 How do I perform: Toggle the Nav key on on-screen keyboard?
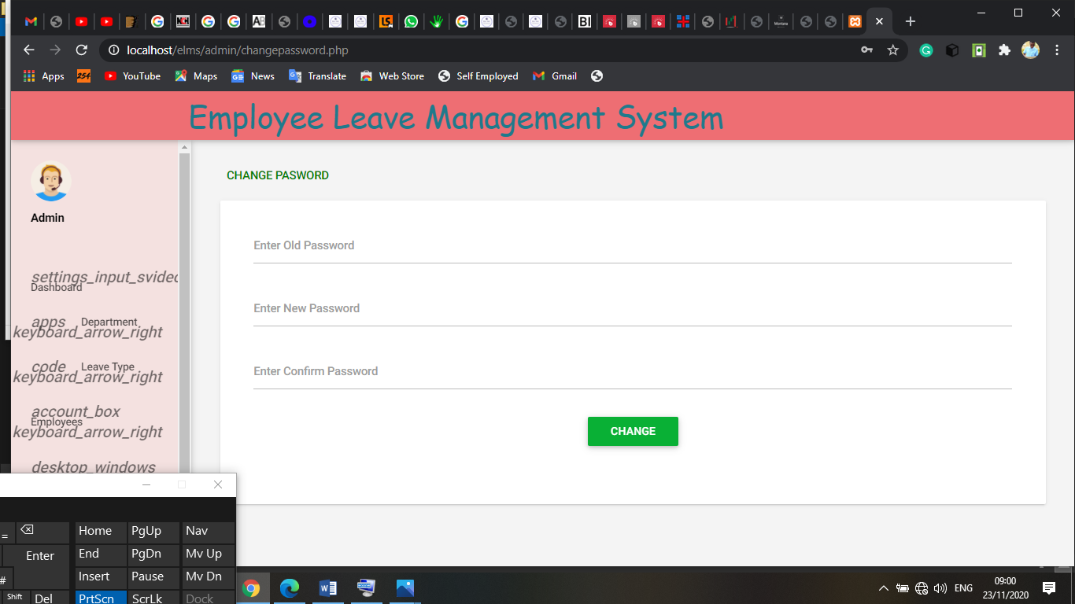point(197,531)
